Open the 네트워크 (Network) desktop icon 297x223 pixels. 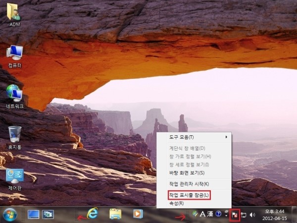(14, 94)
